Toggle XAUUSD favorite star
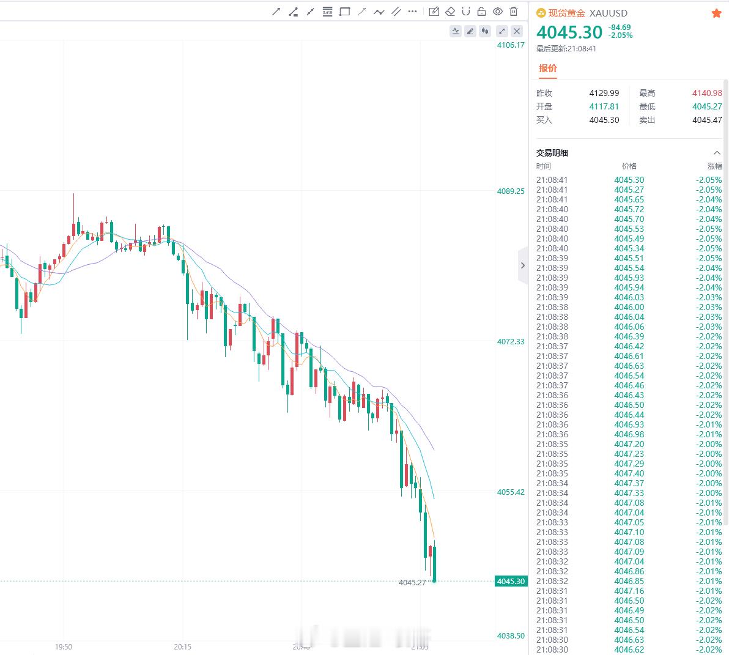Viewport: 729px width, 655px height. (716, 13)
